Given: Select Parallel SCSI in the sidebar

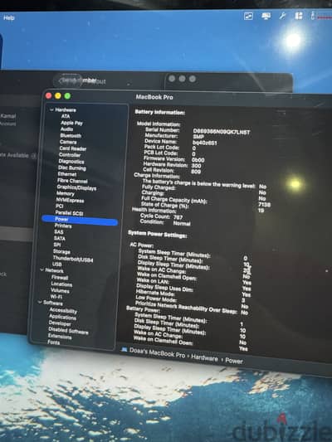Looking at the screenshot, I should (x=69, y=213).
